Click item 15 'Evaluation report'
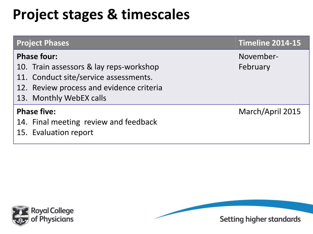 [55, 133]
